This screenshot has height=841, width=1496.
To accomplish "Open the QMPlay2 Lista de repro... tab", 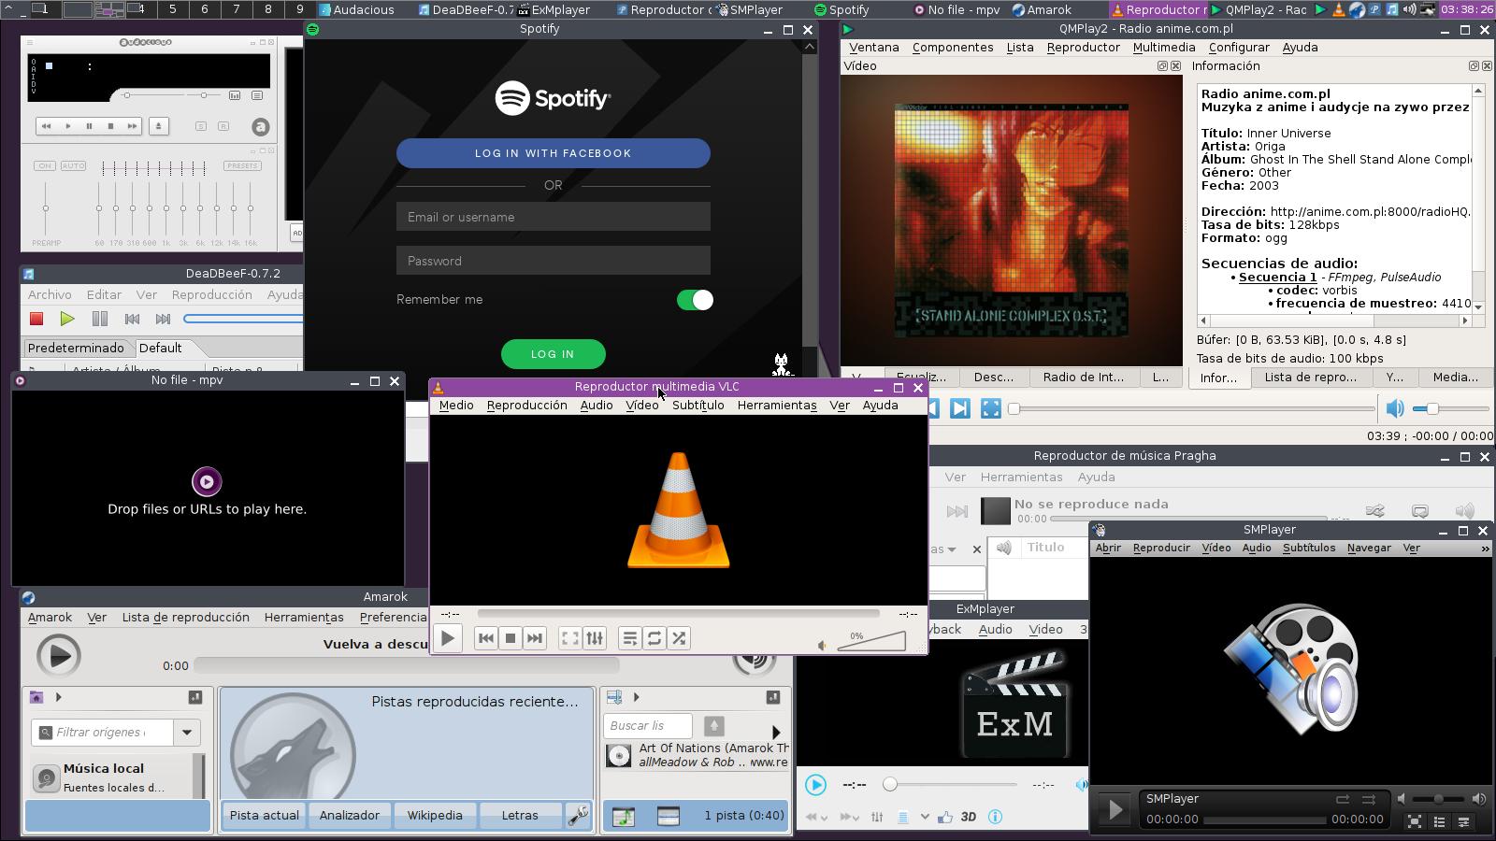I will pos(1311,378).
